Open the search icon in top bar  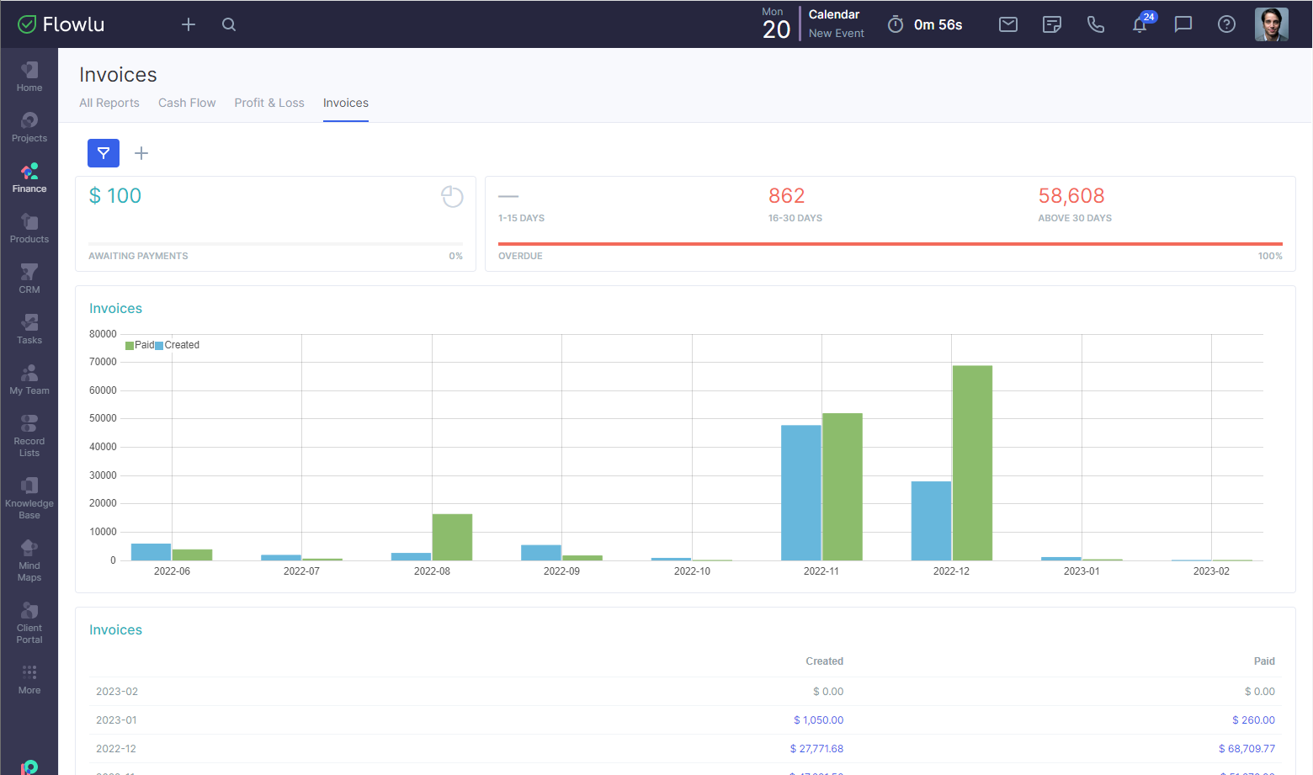click(229, 24)
